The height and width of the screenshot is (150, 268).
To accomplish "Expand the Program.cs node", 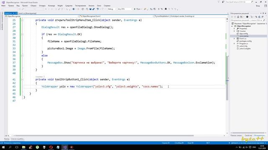I will (234, 44).
